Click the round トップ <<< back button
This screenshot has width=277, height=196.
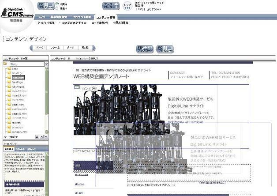point(127,6)
